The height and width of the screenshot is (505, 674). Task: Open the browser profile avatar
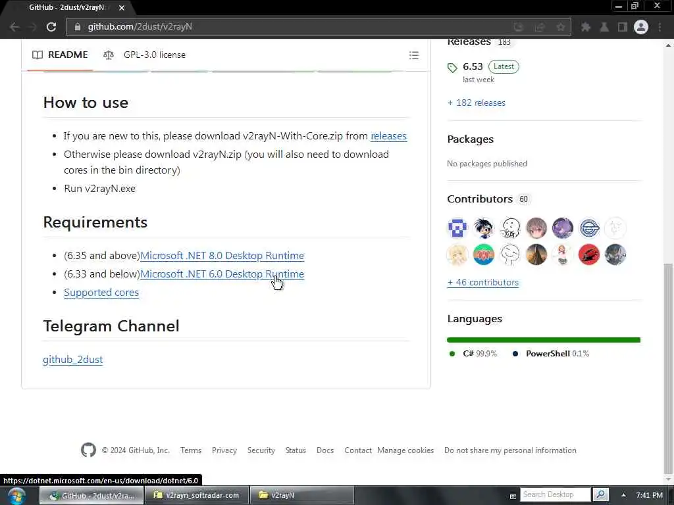641,27
